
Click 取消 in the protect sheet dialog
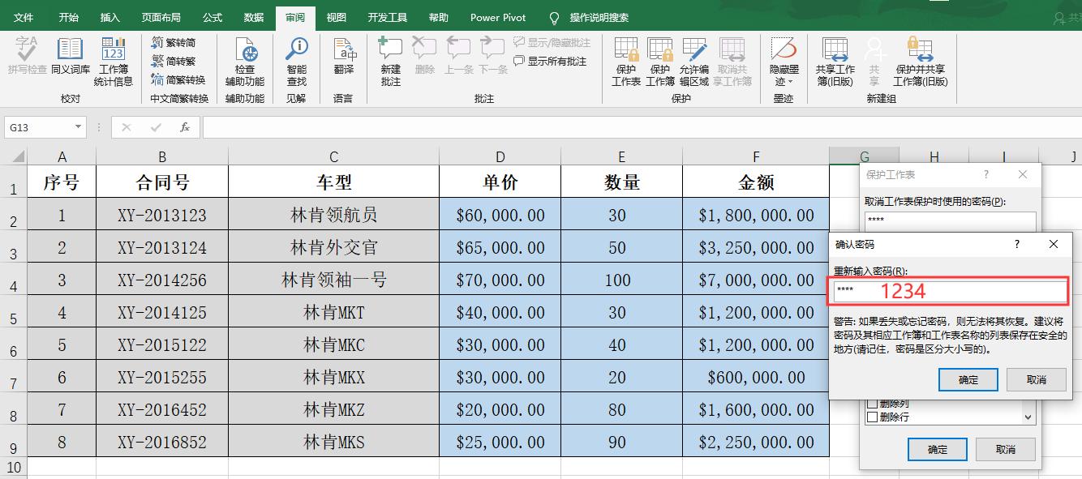1005,449
